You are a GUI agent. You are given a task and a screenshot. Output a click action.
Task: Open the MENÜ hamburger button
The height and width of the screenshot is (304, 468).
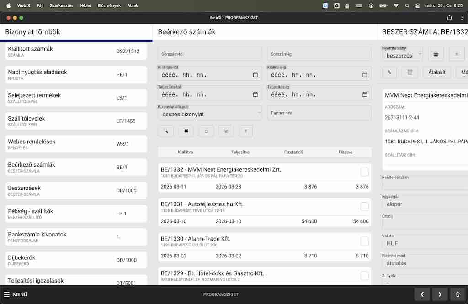coord(16,294)
